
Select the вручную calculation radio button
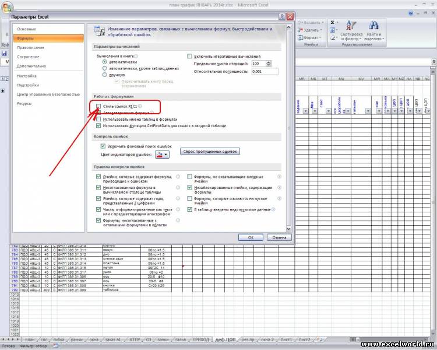pos(104,75)
